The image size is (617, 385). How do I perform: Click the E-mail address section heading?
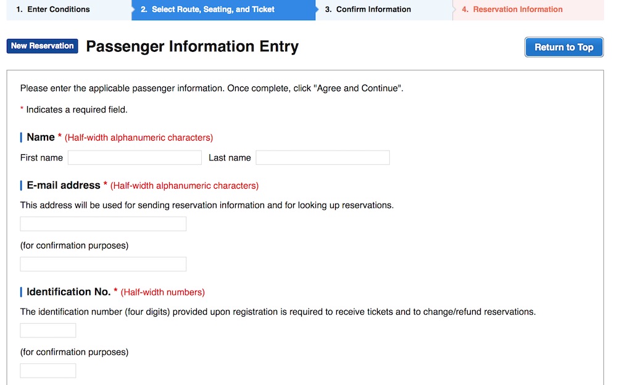click(x=63, y=185)
